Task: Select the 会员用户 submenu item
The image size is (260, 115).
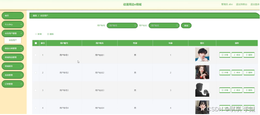Action: (x=13, y=40)
